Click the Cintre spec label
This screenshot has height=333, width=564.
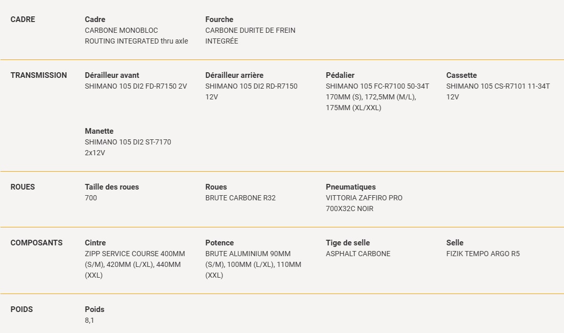click(x=95, y=242)
